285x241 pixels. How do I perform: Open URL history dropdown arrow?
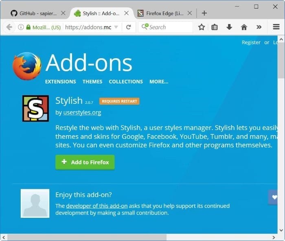point(116,27)
